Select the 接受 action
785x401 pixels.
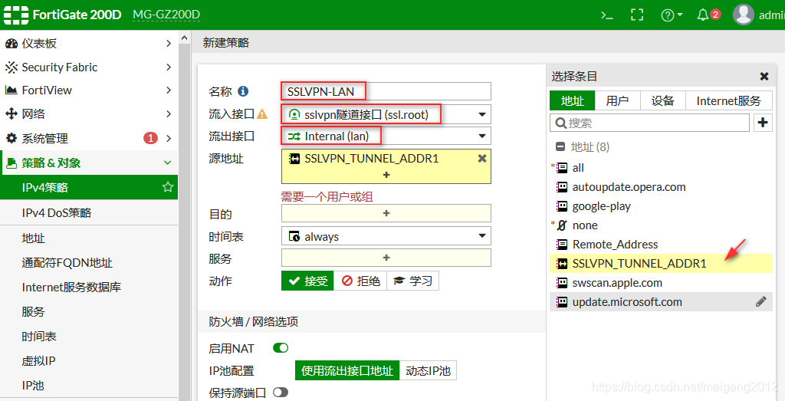pyautogui.click(x=307, y=281)
